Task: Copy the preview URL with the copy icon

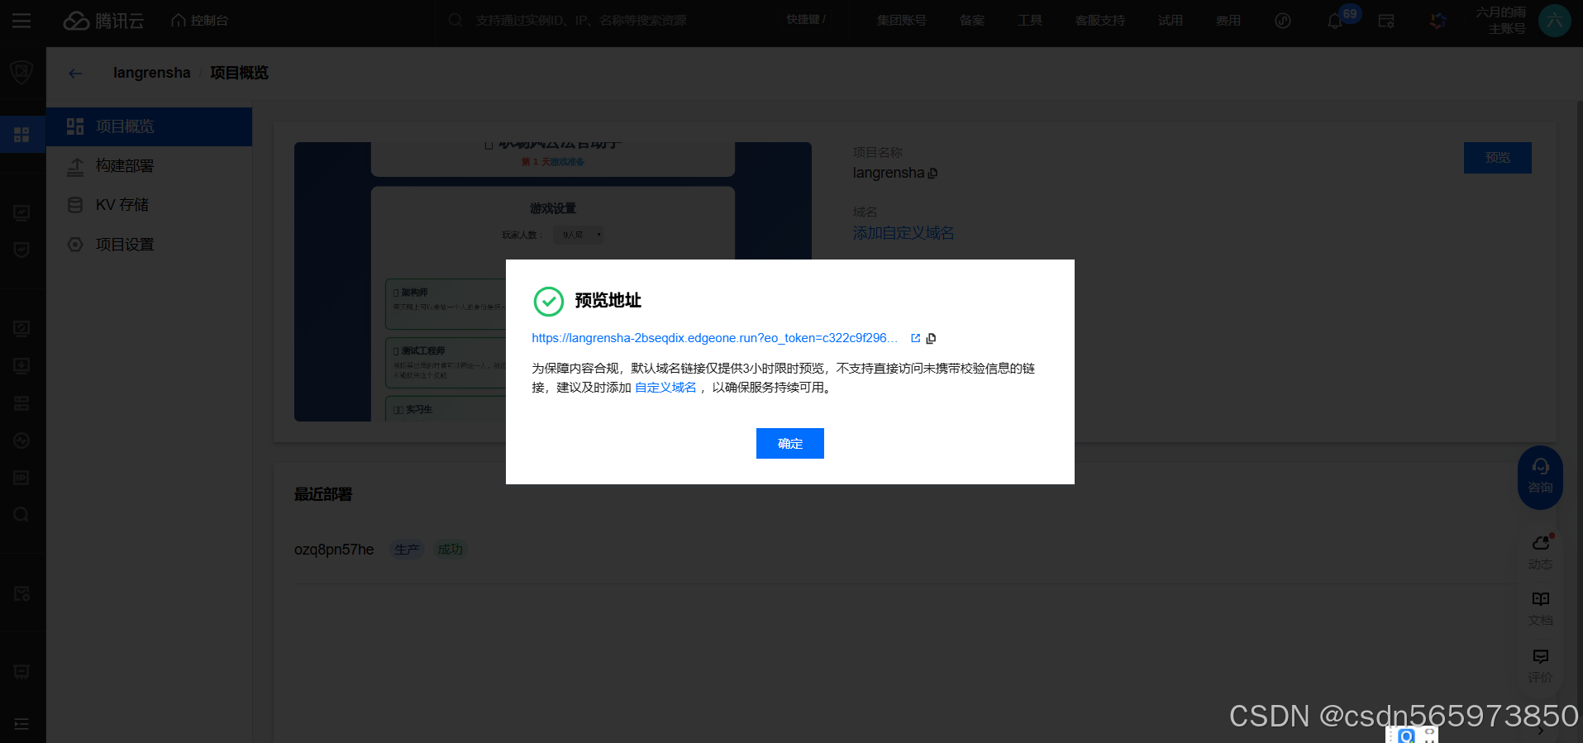Action: tap(931, 338)
